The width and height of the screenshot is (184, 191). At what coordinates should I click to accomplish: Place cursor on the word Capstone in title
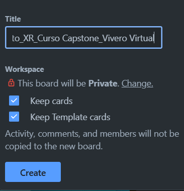coord(80,38)
